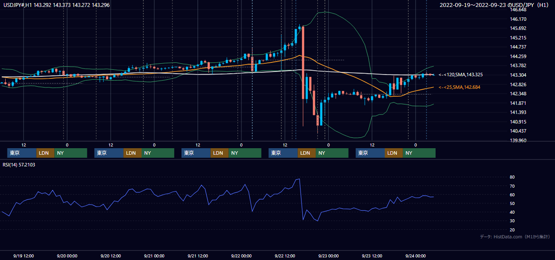Screen dimensions: 555x260
Task: Select the 120 SMA 143.325 label
Action: pos(461,75)
